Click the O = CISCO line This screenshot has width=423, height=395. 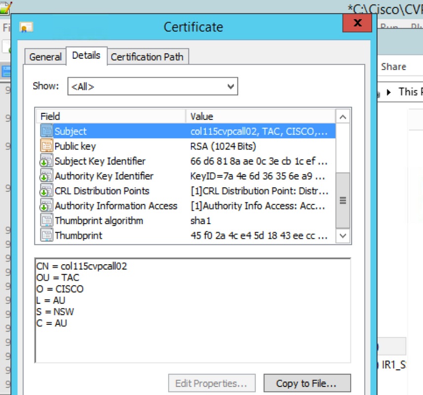[60, 289]
